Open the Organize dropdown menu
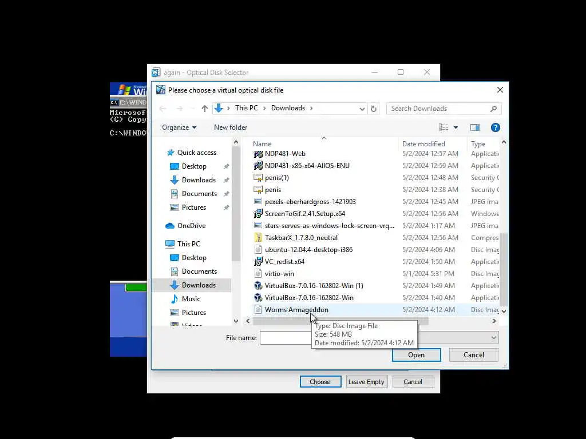The image size is (586, 439). click(x=179, y=127)
